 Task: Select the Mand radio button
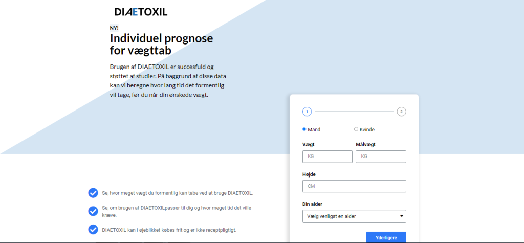tap(304, 129)
